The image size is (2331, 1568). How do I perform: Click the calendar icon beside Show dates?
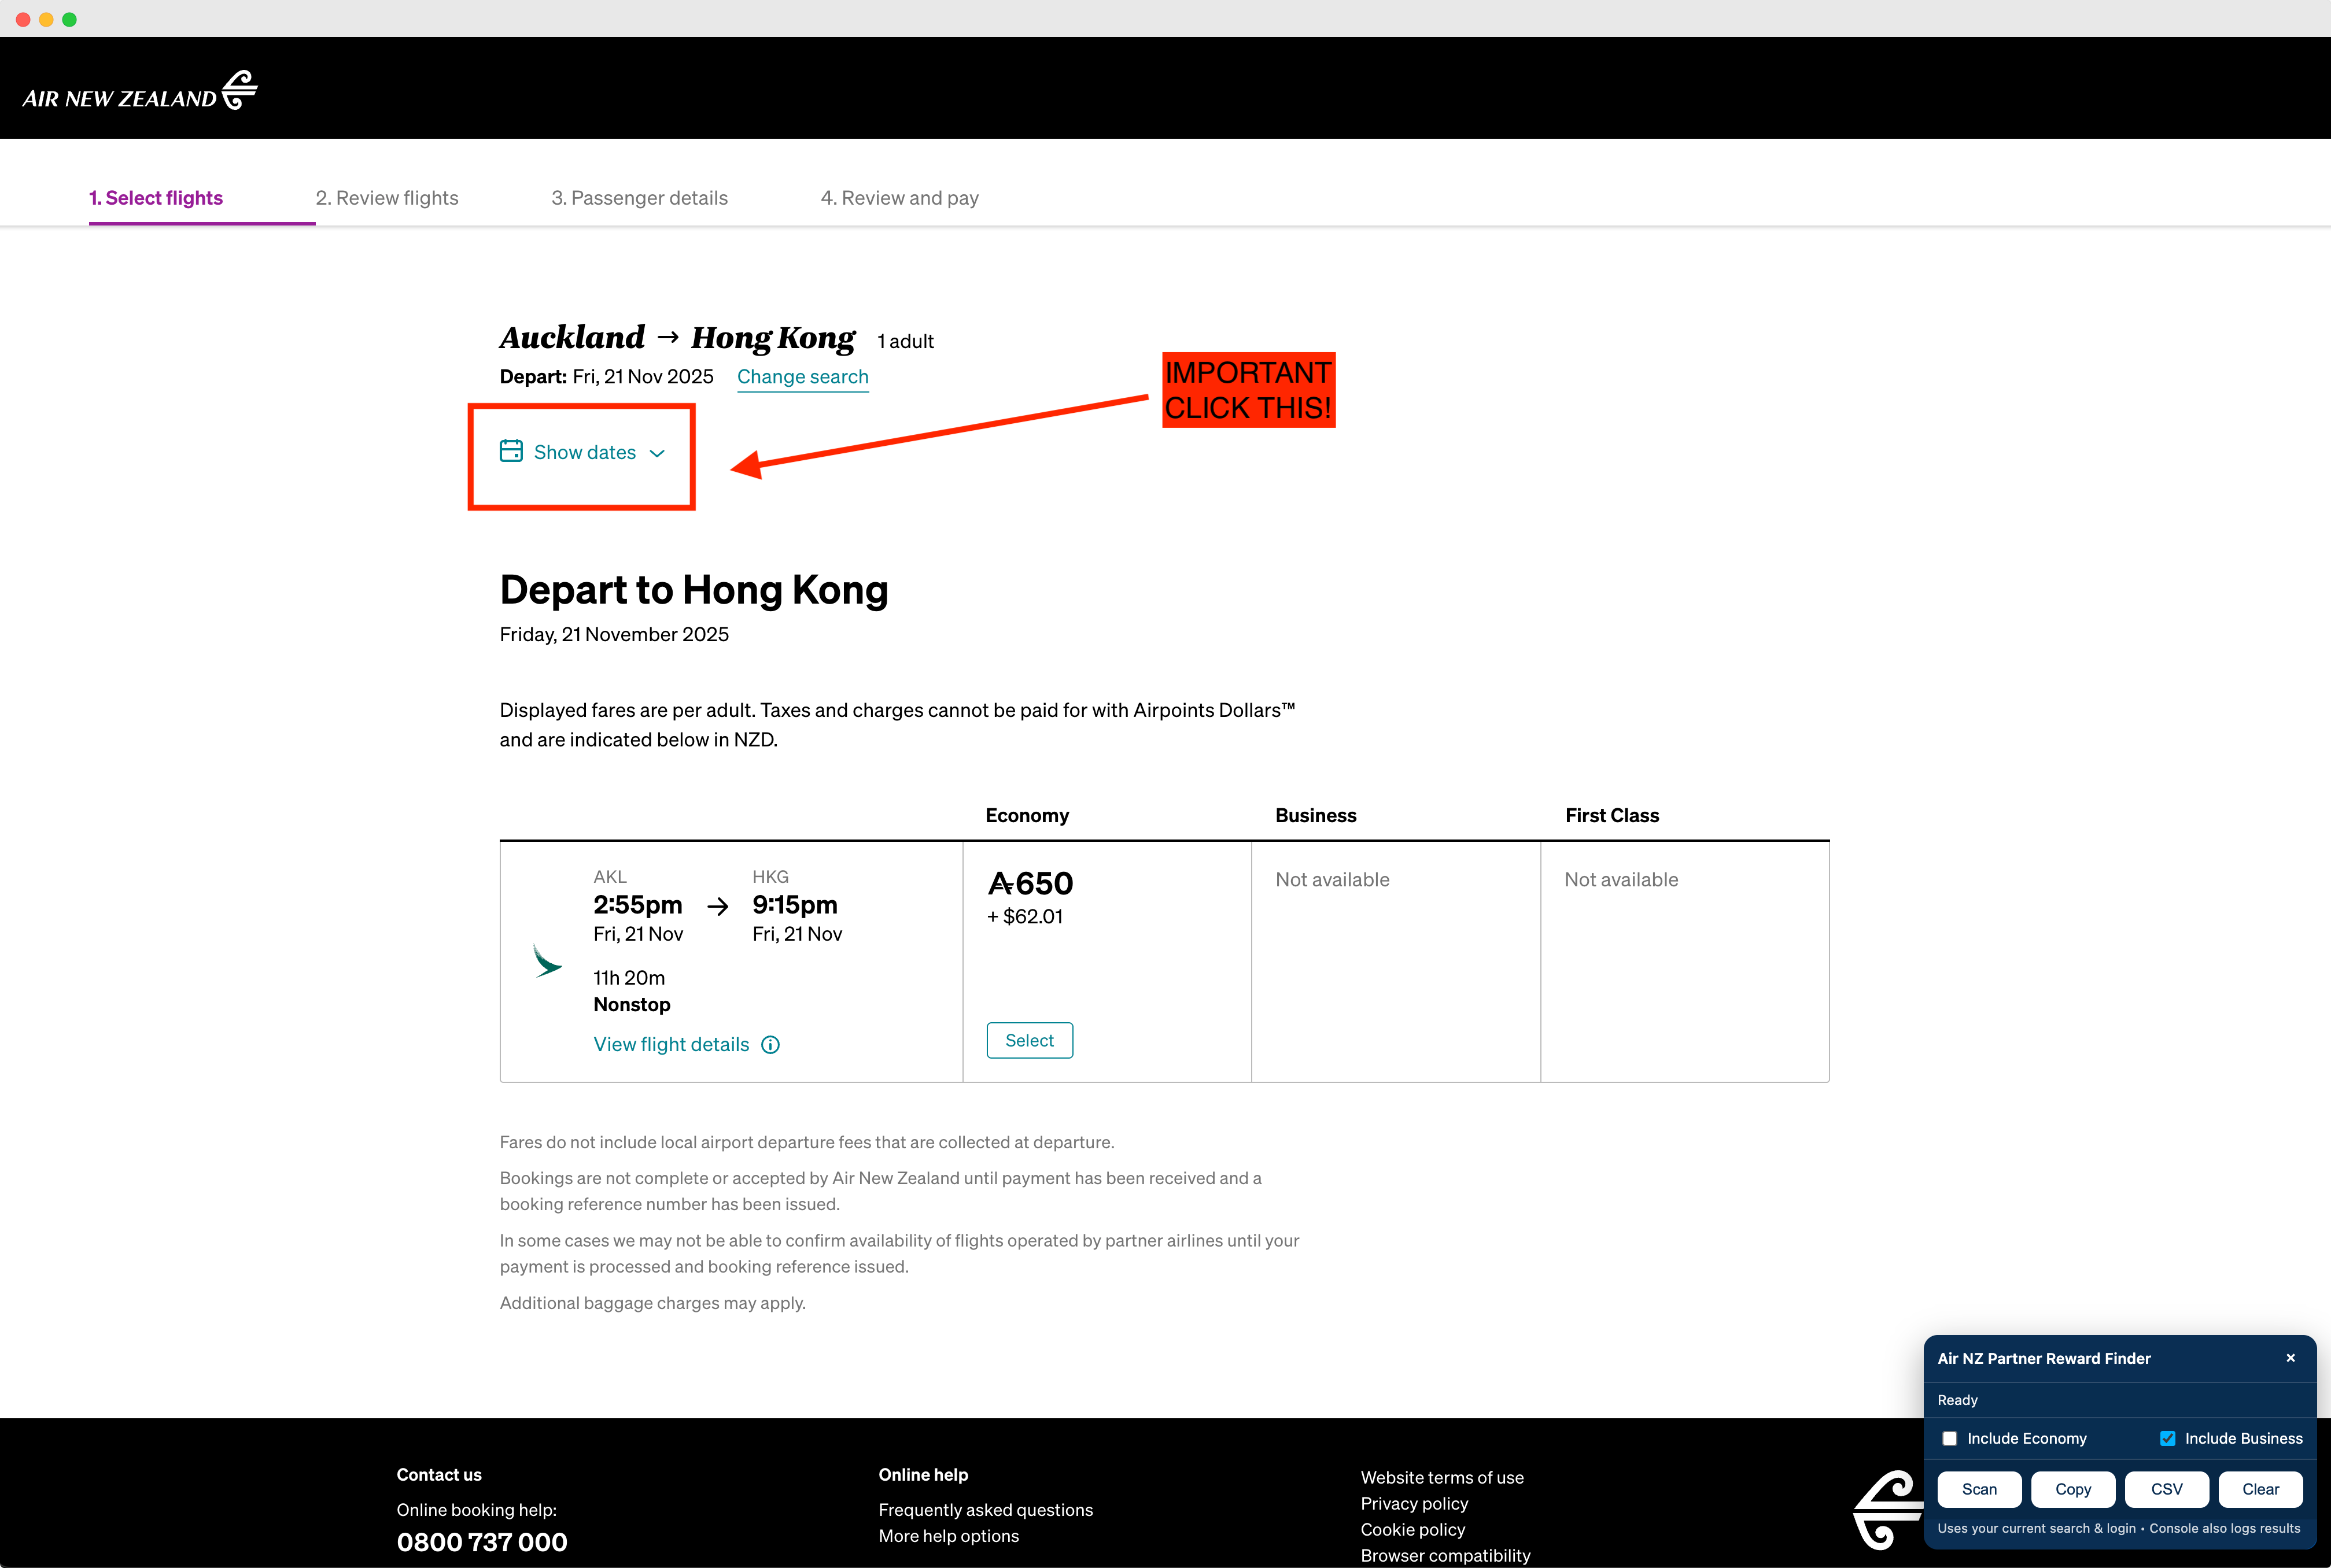(x=511, y=451)
